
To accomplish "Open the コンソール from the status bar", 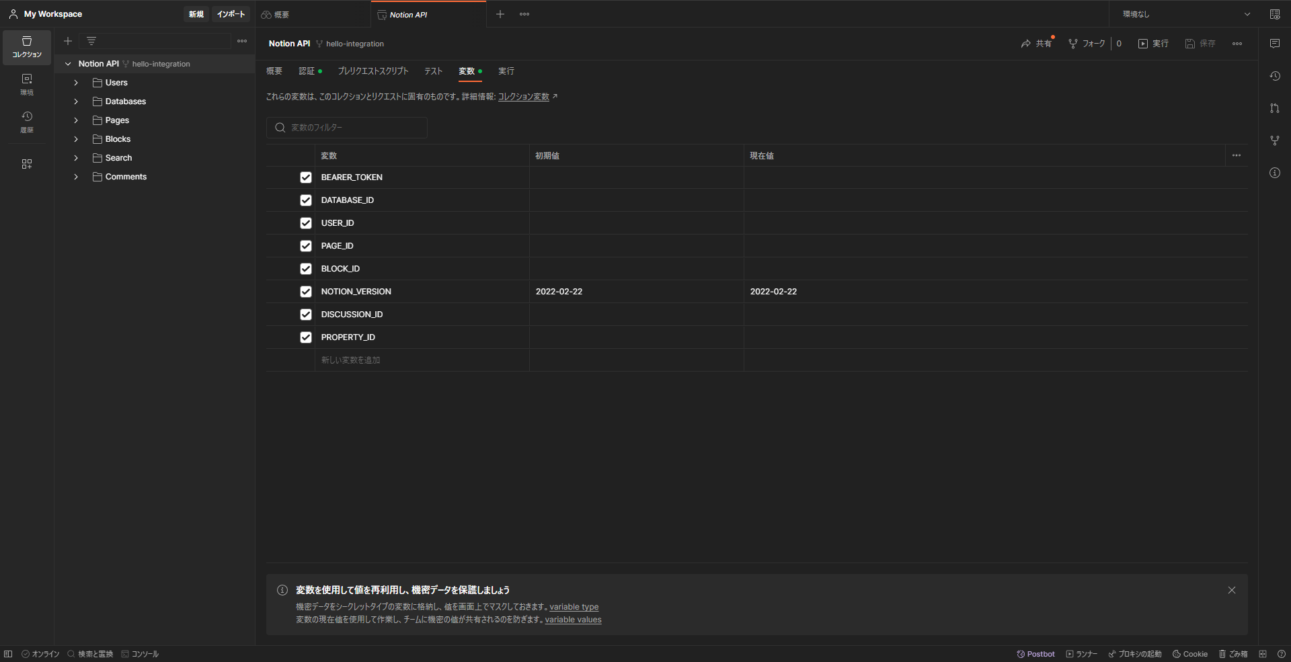I will click(x=140, y=653).
